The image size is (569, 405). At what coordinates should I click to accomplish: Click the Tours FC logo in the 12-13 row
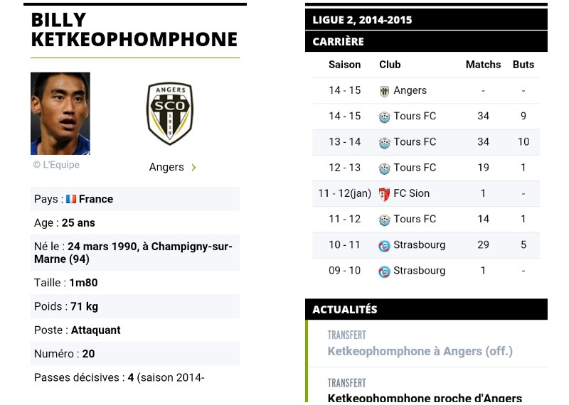click(384, 168)
